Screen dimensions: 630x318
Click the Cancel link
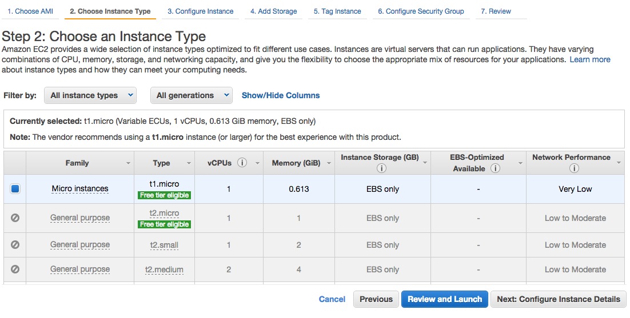tap(332, 299)
